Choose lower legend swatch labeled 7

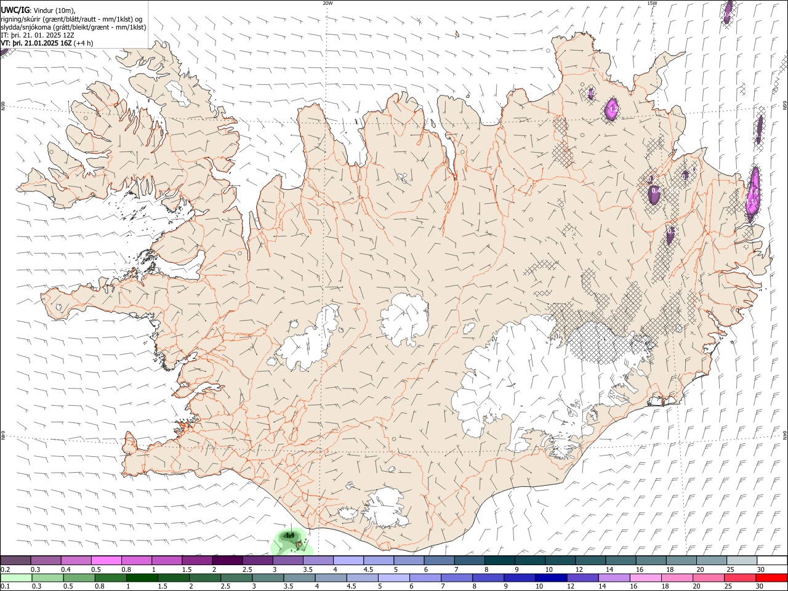457,577
